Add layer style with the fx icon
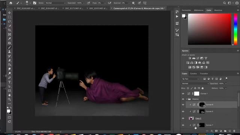Screen dimensions: 240x135 [211, 131]
